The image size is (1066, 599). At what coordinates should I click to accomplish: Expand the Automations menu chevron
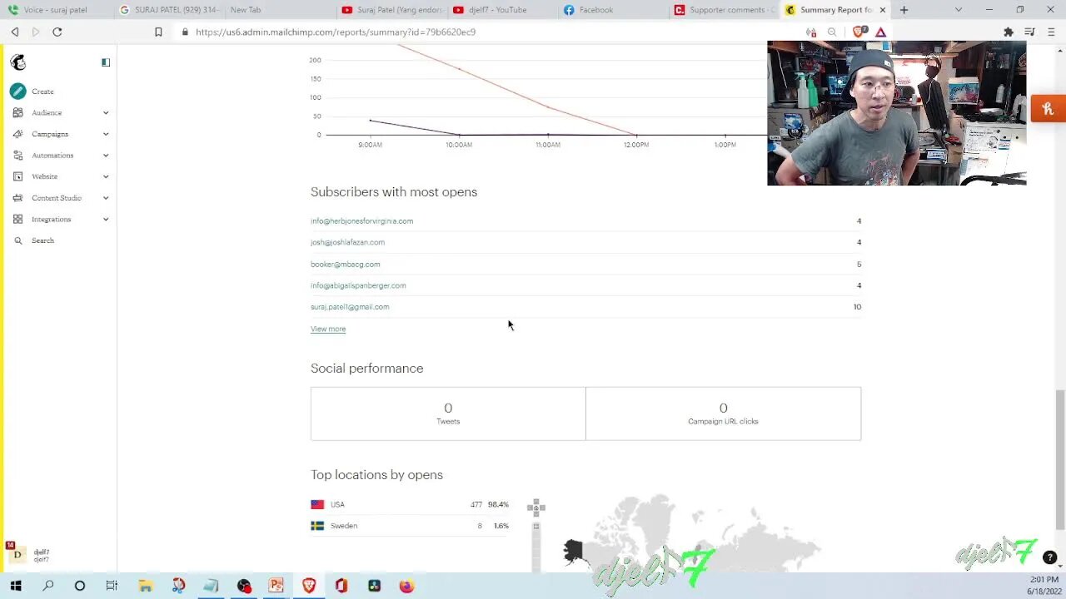pyautogui.click(x=106, y=156)
